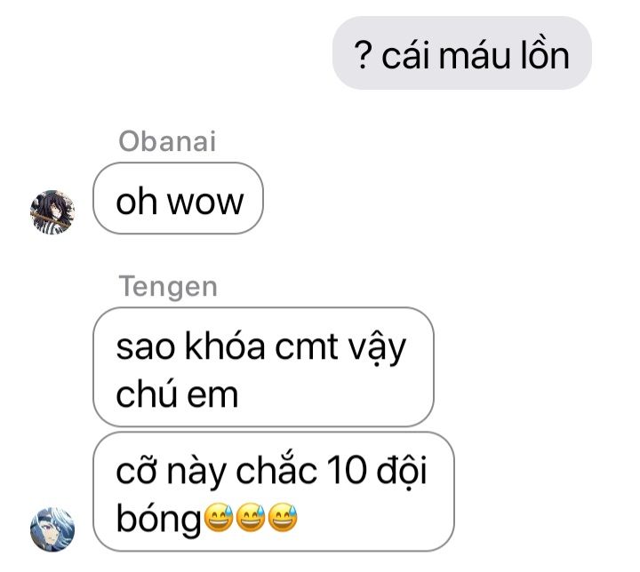Click the sender name Tengen
Image resolution: width=640 pixels, height=572 pixels.
pos(168,287)
